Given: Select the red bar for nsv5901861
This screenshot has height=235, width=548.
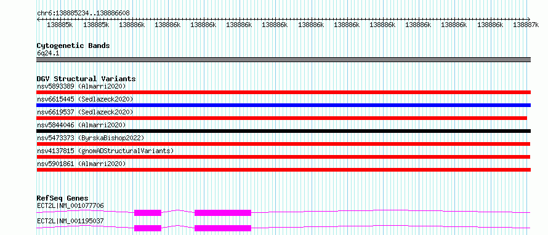Looking at the screenshot, I should [x=284, y=170].
